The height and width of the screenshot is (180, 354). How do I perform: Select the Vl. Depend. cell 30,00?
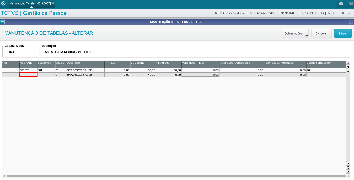tap(143, 70)
